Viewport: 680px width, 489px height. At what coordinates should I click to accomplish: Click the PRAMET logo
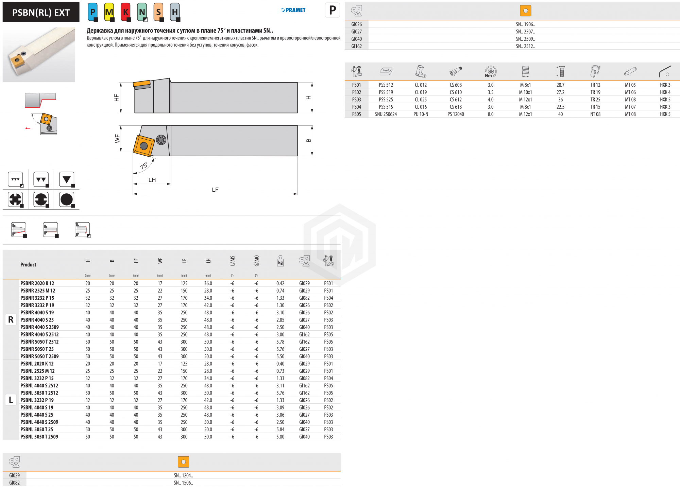point(293,10)
